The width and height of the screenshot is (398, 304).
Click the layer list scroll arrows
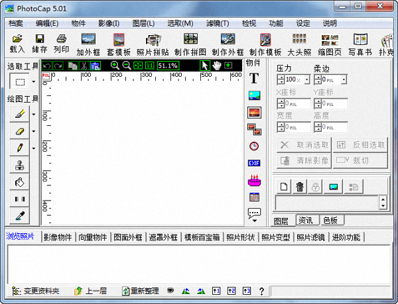coord(383,203)
